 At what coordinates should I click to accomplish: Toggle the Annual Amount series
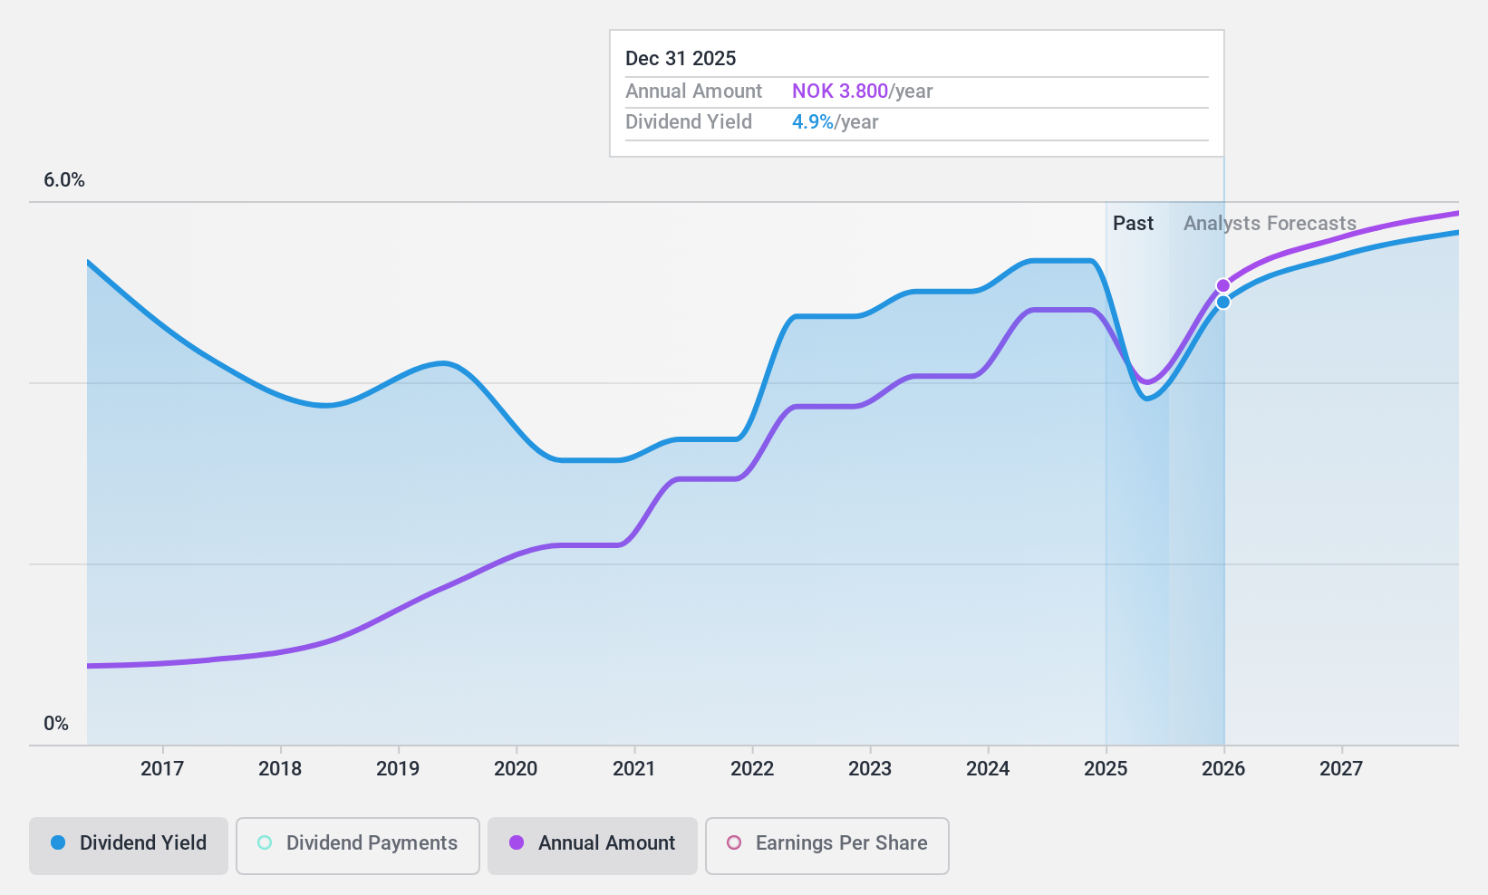pyautogui.click(x=593, y=846)
